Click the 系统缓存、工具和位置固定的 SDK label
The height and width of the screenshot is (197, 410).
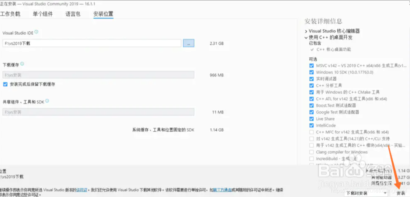coord(163,130)
